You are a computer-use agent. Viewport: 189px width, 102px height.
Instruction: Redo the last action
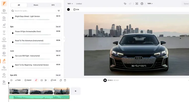click(x=130, y=4)
